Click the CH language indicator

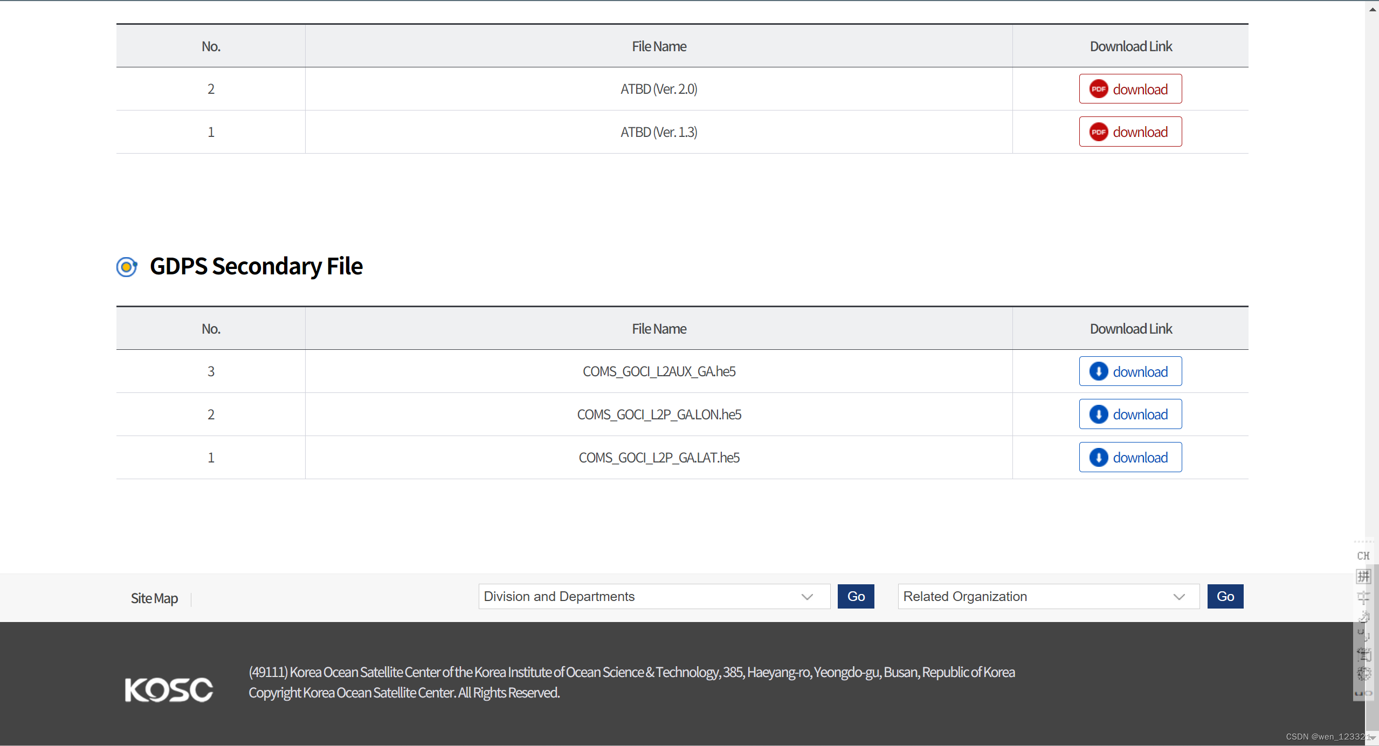1363,556
